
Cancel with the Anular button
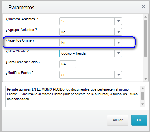click(x=117, y=120)
